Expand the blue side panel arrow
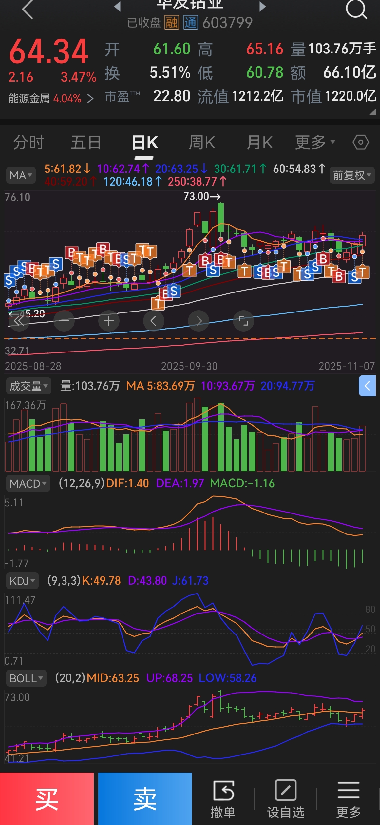 367,386
